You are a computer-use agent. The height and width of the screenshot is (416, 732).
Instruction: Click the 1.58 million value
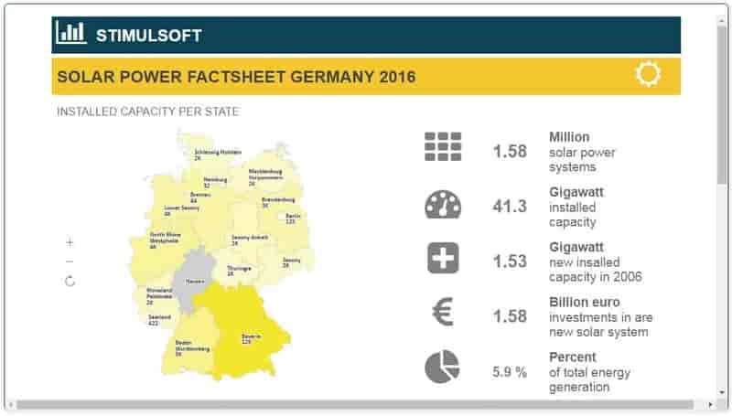pos(510,151)
